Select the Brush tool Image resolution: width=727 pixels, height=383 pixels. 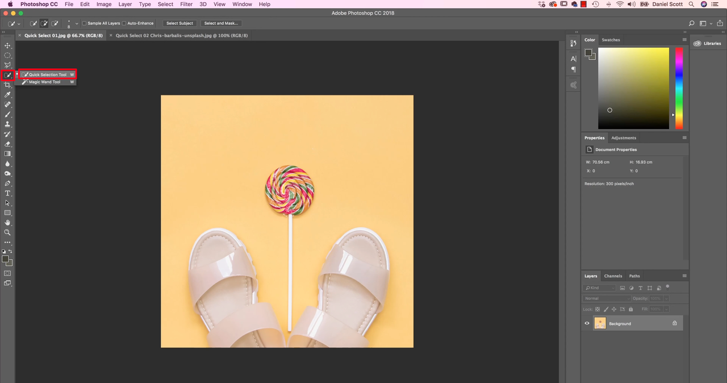[7, 114]
